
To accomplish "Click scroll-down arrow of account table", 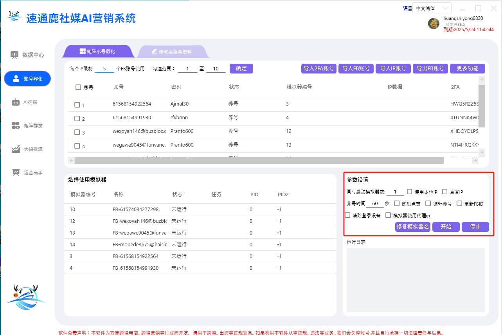I will pos(482,152).
